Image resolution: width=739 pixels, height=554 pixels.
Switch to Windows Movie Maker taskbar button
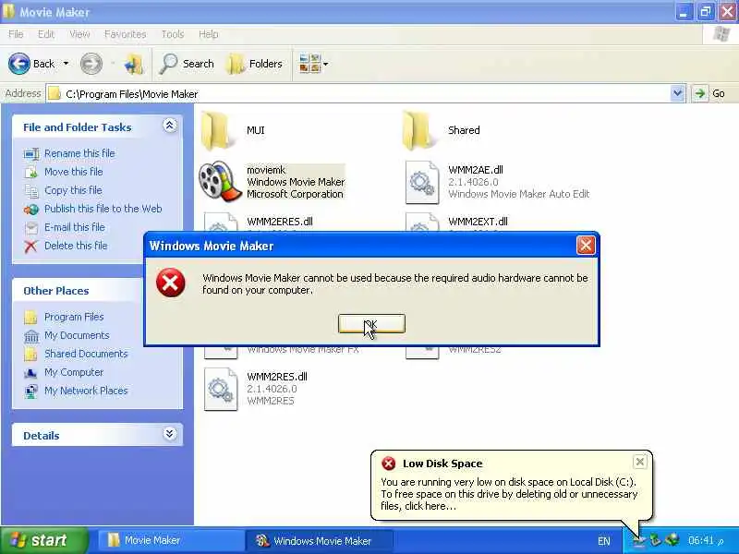[320, 540]
